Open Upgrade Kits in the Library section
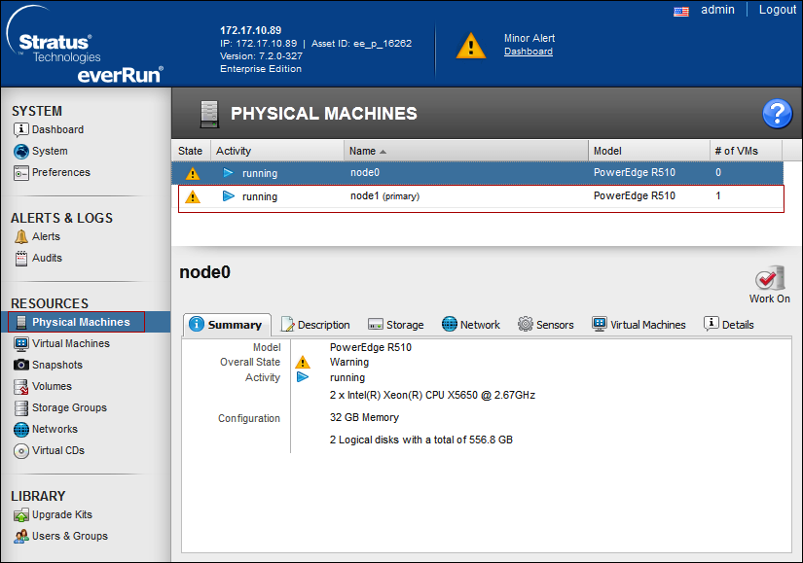This screenshot has width=803, height=563. point(61,514)
